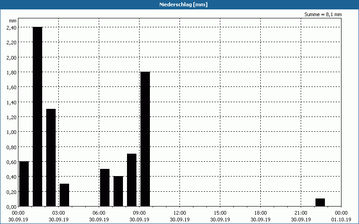Select the 30.09.19 date under 06:00

pyautogui.click(x=99, y=220)
